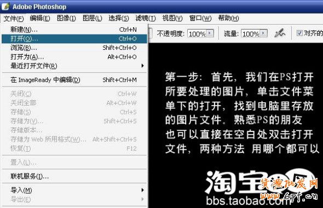Choose 在 ImageReady 中编辑(D)
The image size is (323, 208).
[74, 80]
